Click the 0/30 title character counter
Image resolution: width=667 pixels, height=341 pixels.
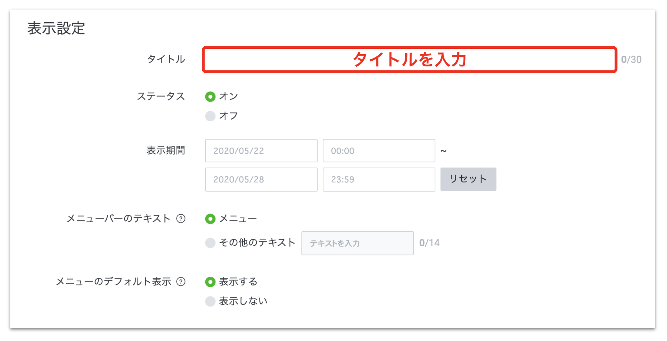pos(631,60)
